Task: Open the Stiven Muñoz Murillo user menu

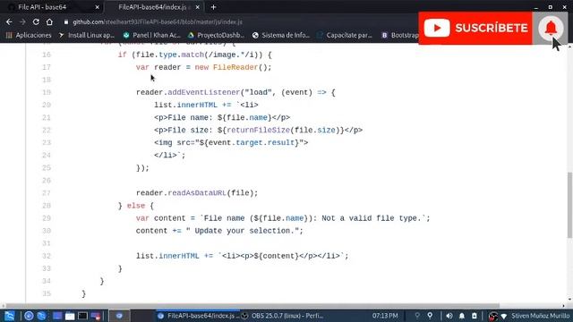Action: [x=541, y=316]
